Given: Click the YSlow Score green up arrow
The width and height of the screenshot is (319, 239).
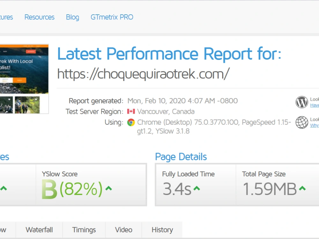Looking at the screenshot, I should 109,188.
